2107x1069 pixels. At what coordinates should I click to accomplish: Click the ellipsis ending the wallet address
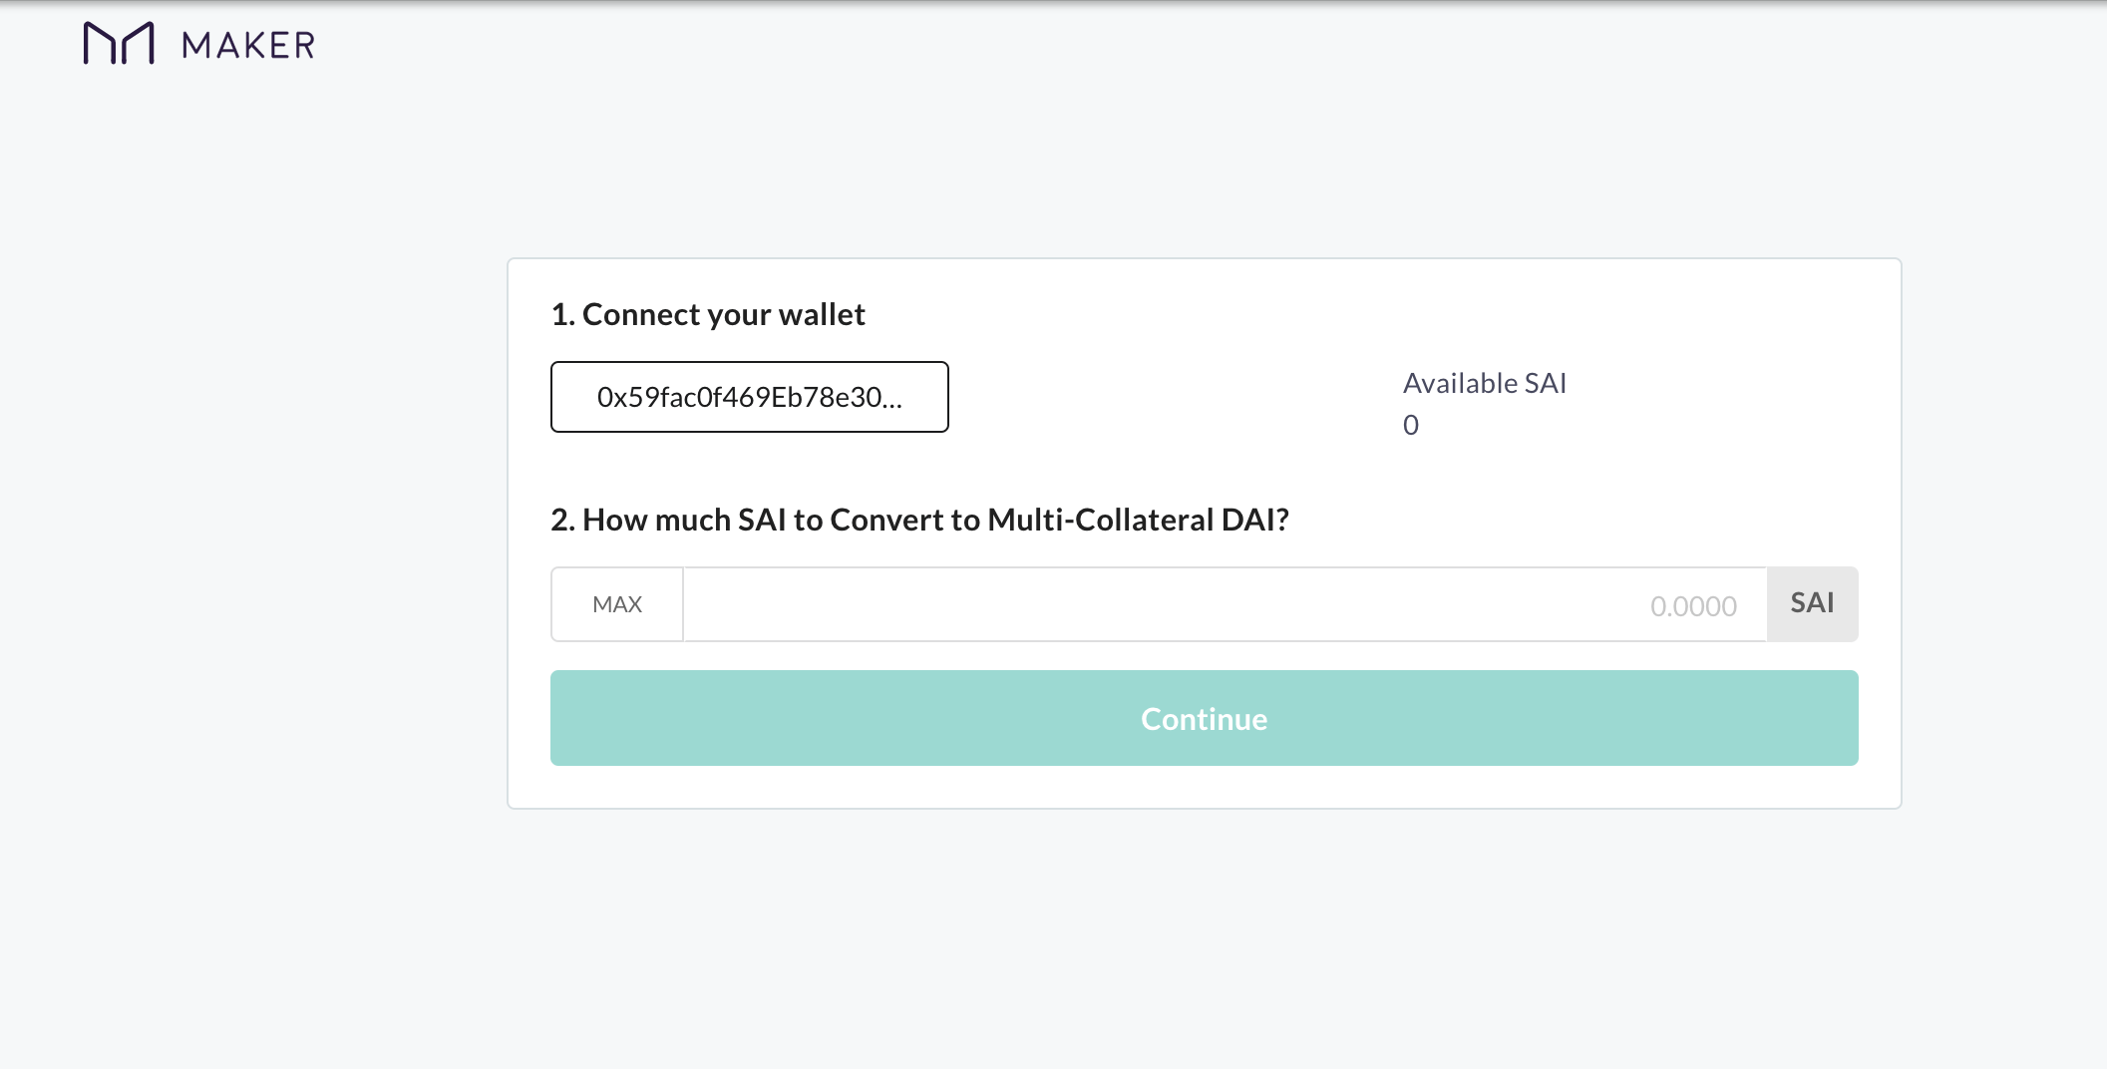point(892,401)
